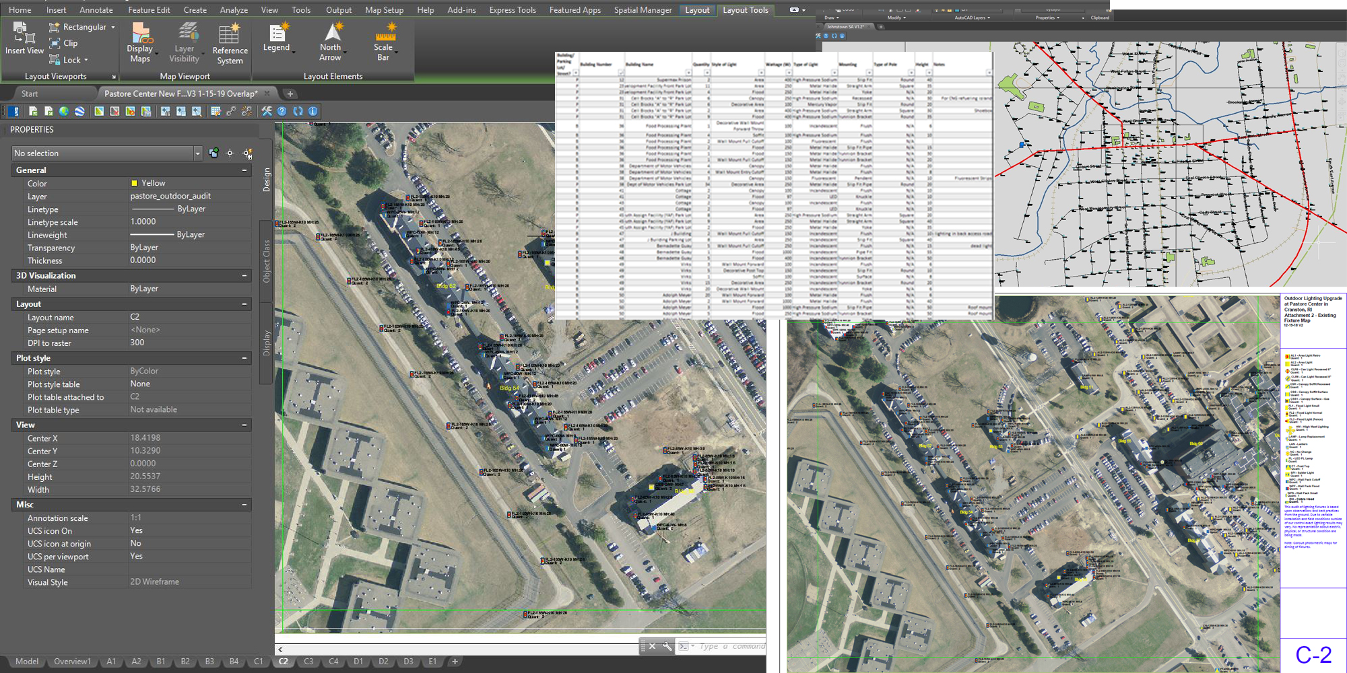Collapse the Plot style section

click(244, 358)
